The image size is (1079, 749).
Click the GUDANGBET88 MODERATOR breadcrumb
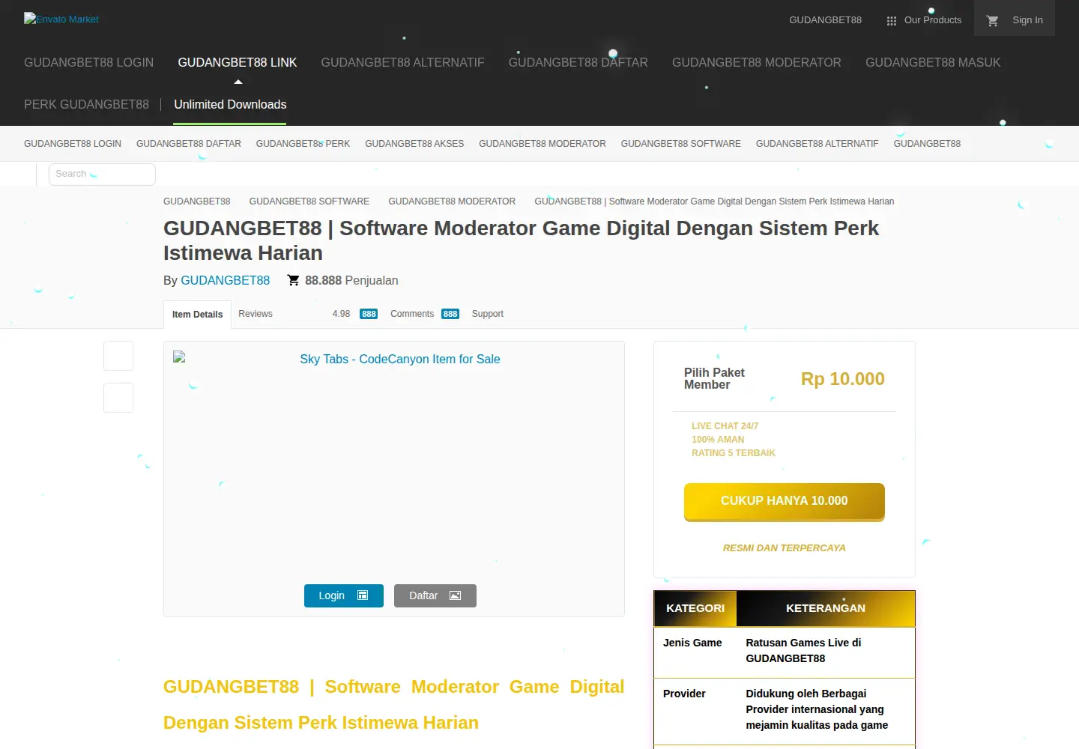click(452, 201)
